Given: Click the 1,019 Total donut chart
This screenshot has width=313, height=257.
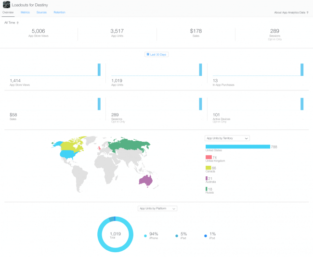Looking at the screenshot, I should point(116,234).
